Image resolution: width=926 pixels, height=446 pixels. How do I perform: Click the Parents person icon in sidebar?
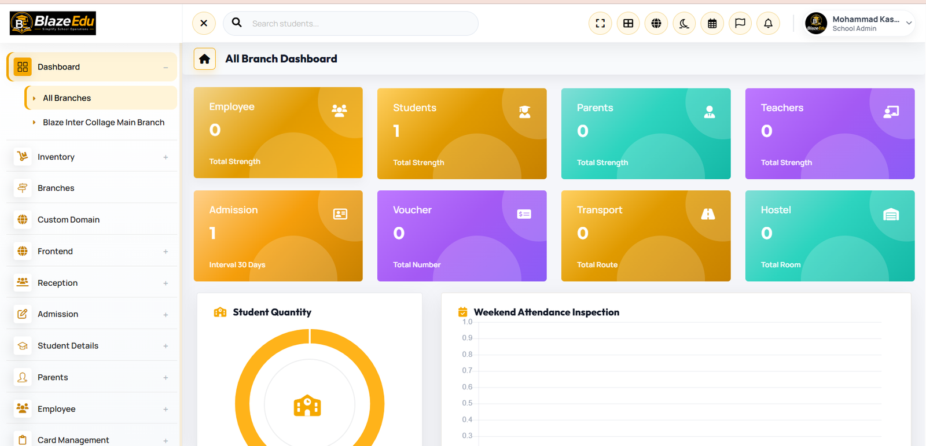(23, 377)
